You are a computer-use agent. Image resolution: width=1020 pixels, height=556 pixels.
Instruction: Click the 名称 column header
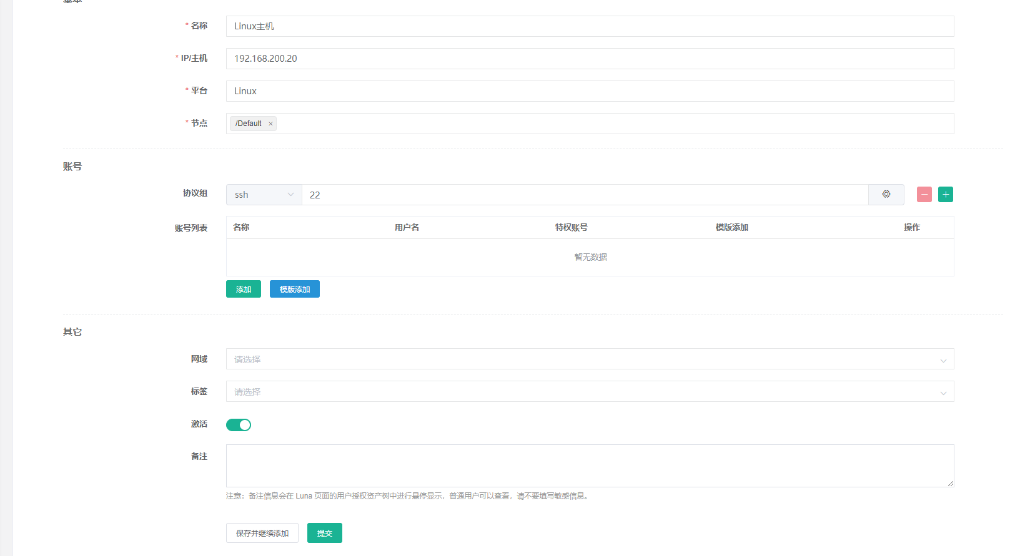click(x=241, y=227)
